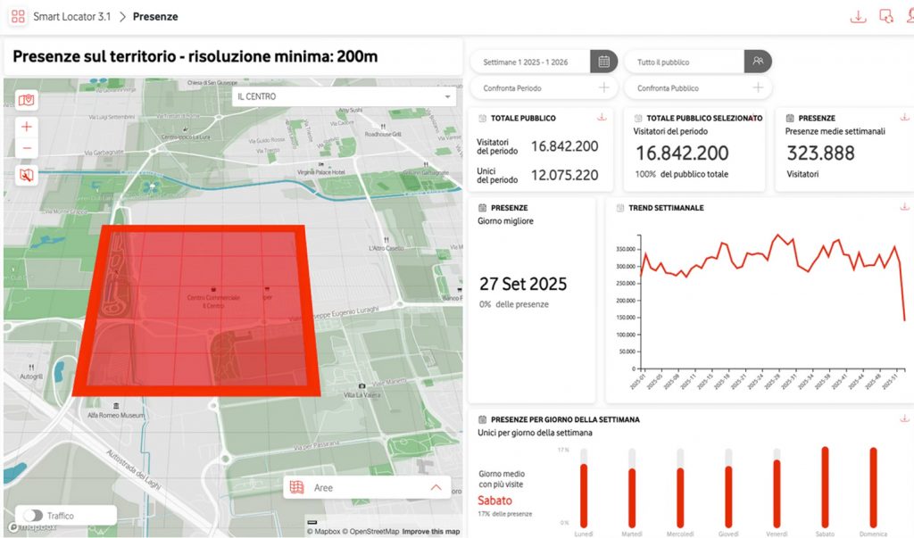This screenshot has height=538, width=914.
Task: Download the Trend Settimanale chart
Action: [x=904, y=207]
